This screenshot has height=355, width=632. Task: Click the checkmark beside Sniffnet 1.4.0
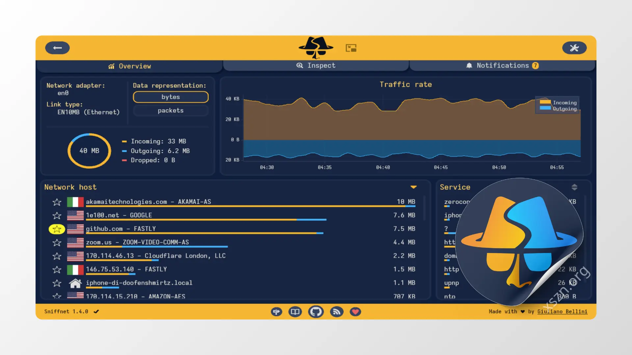coord(96,311)
